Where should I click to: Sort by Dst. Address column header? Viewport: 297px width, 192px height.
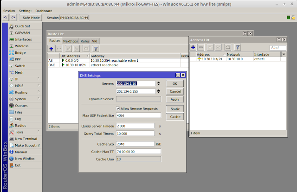point(75,56)
